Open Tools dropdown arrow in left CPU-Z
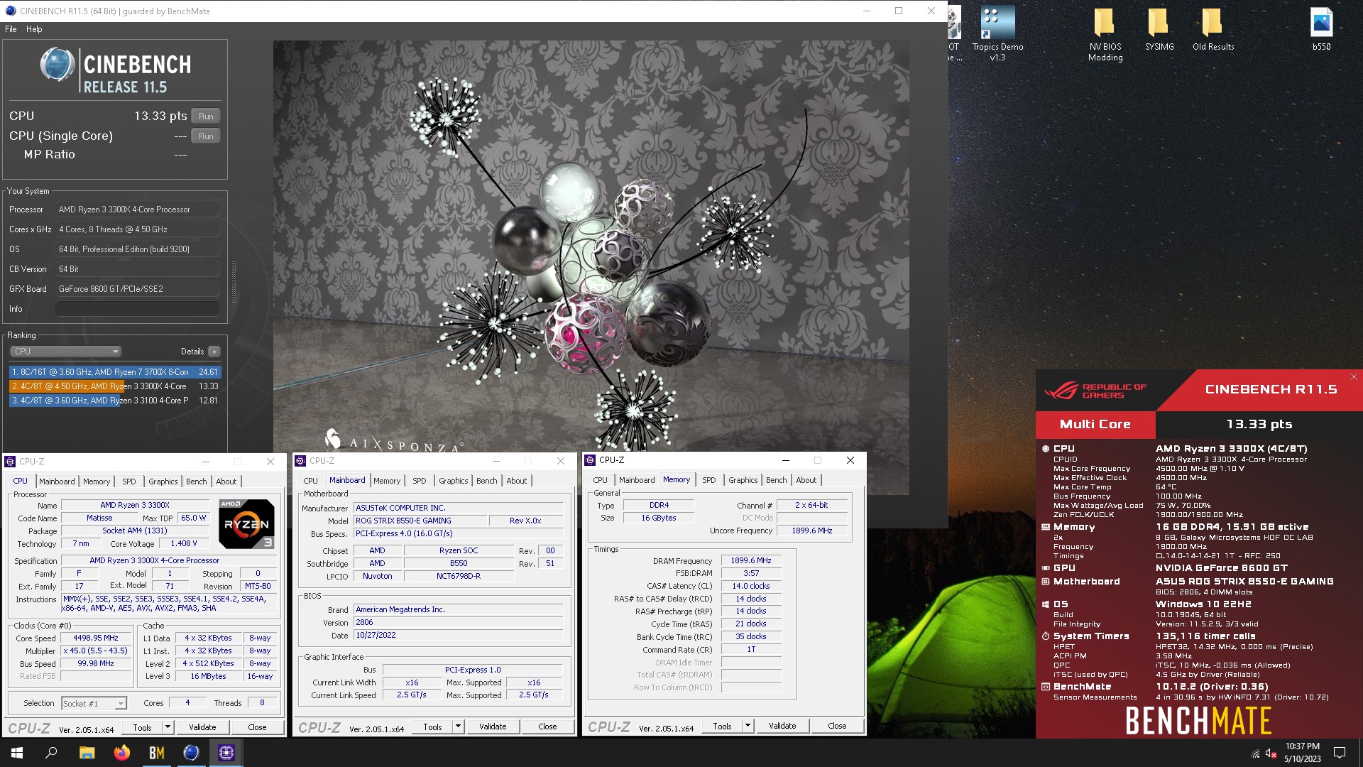The image size is (1363, 767). 168,727
